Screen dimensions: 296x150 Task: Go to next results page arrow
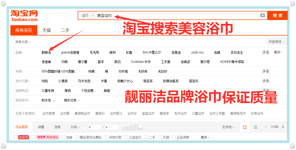click(x=283, y=127)
